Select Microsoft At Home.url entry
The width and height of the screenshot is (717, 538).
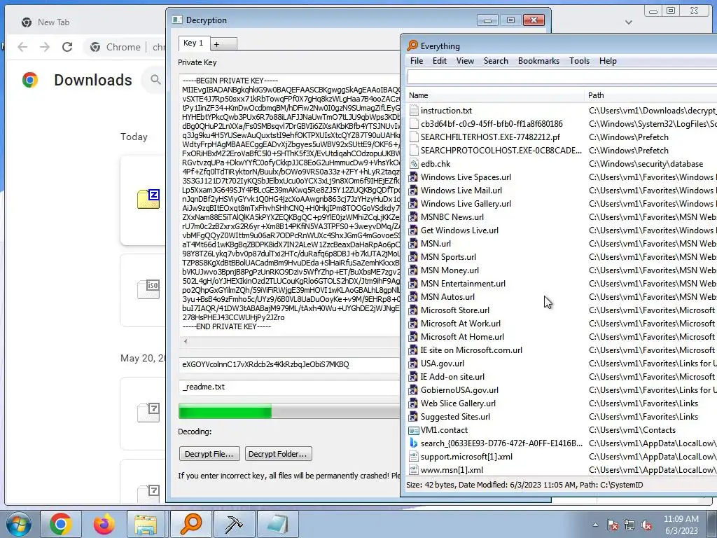(462, 337)
